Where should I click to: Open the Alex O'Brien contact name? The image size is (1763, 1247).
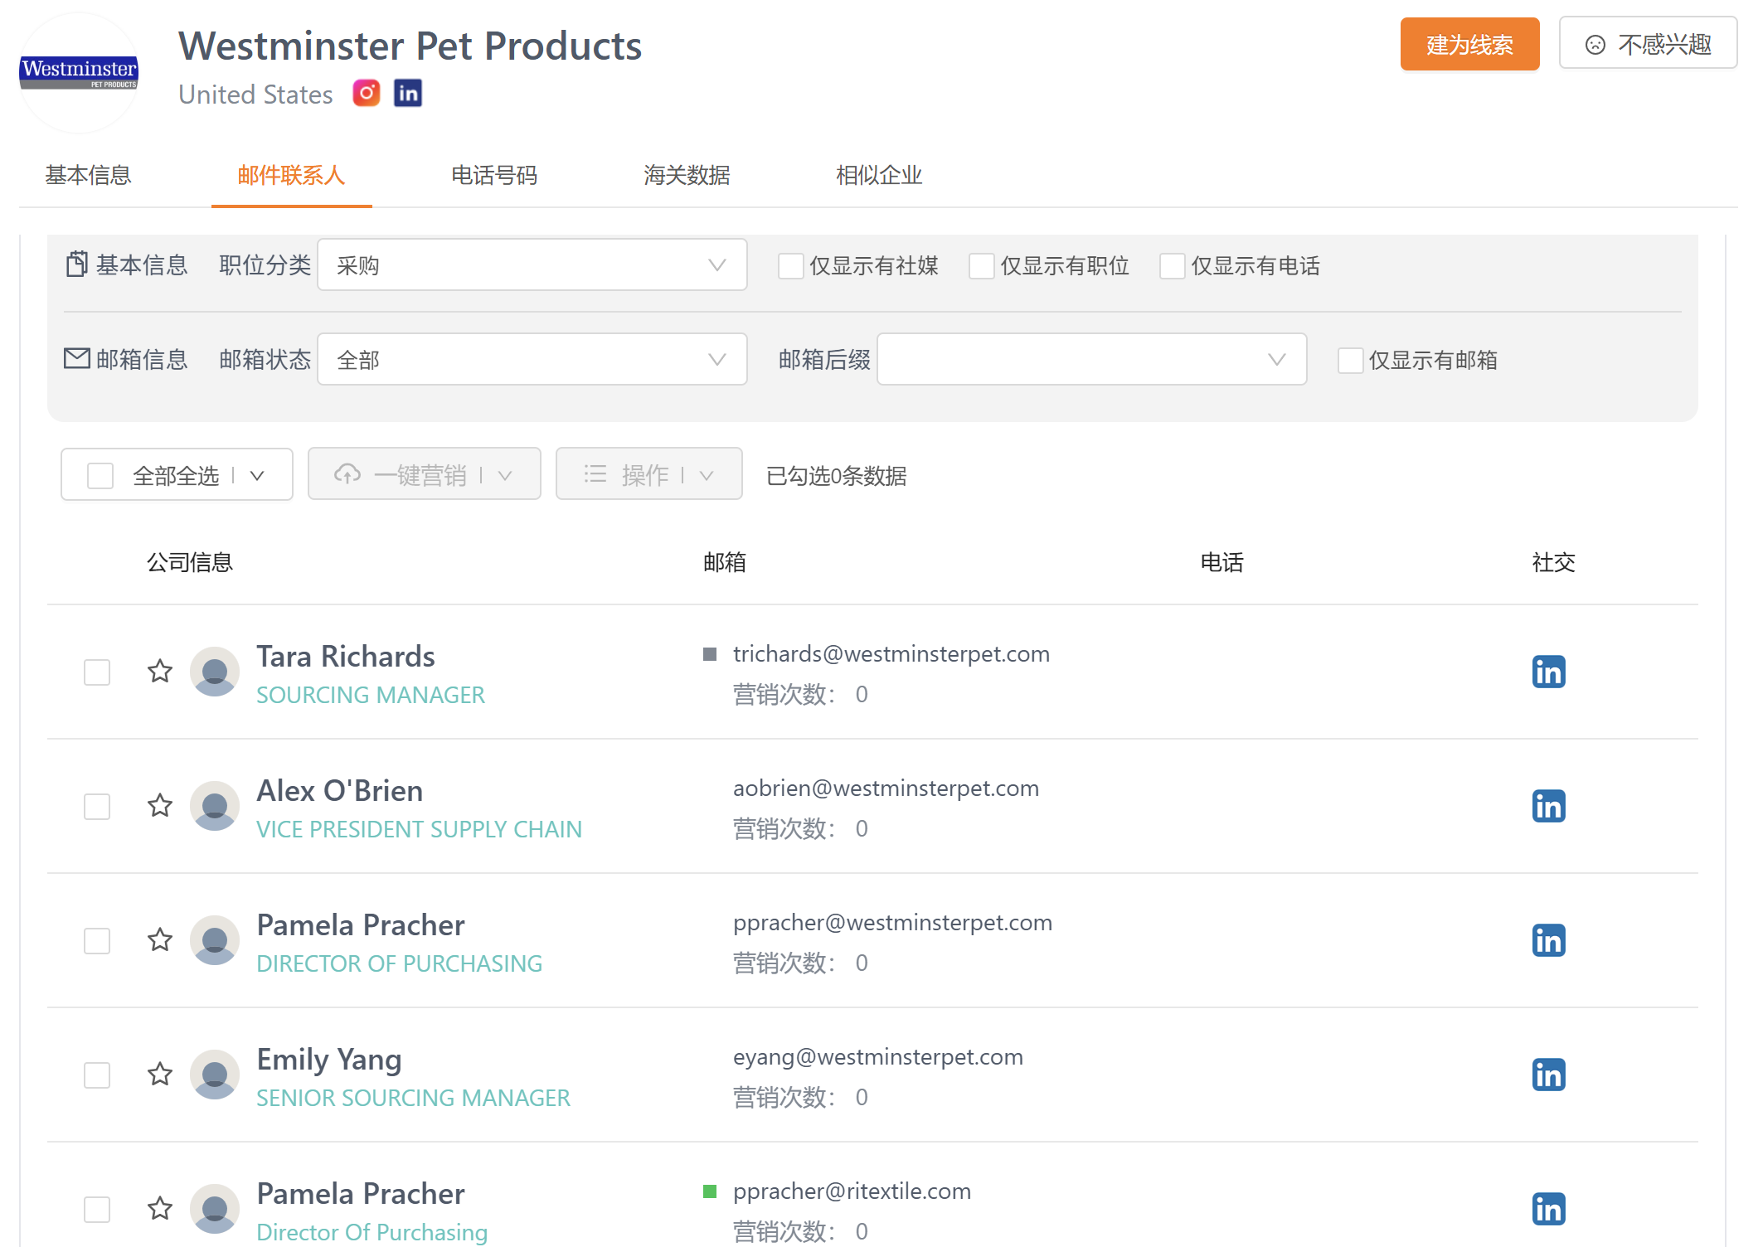340,791
